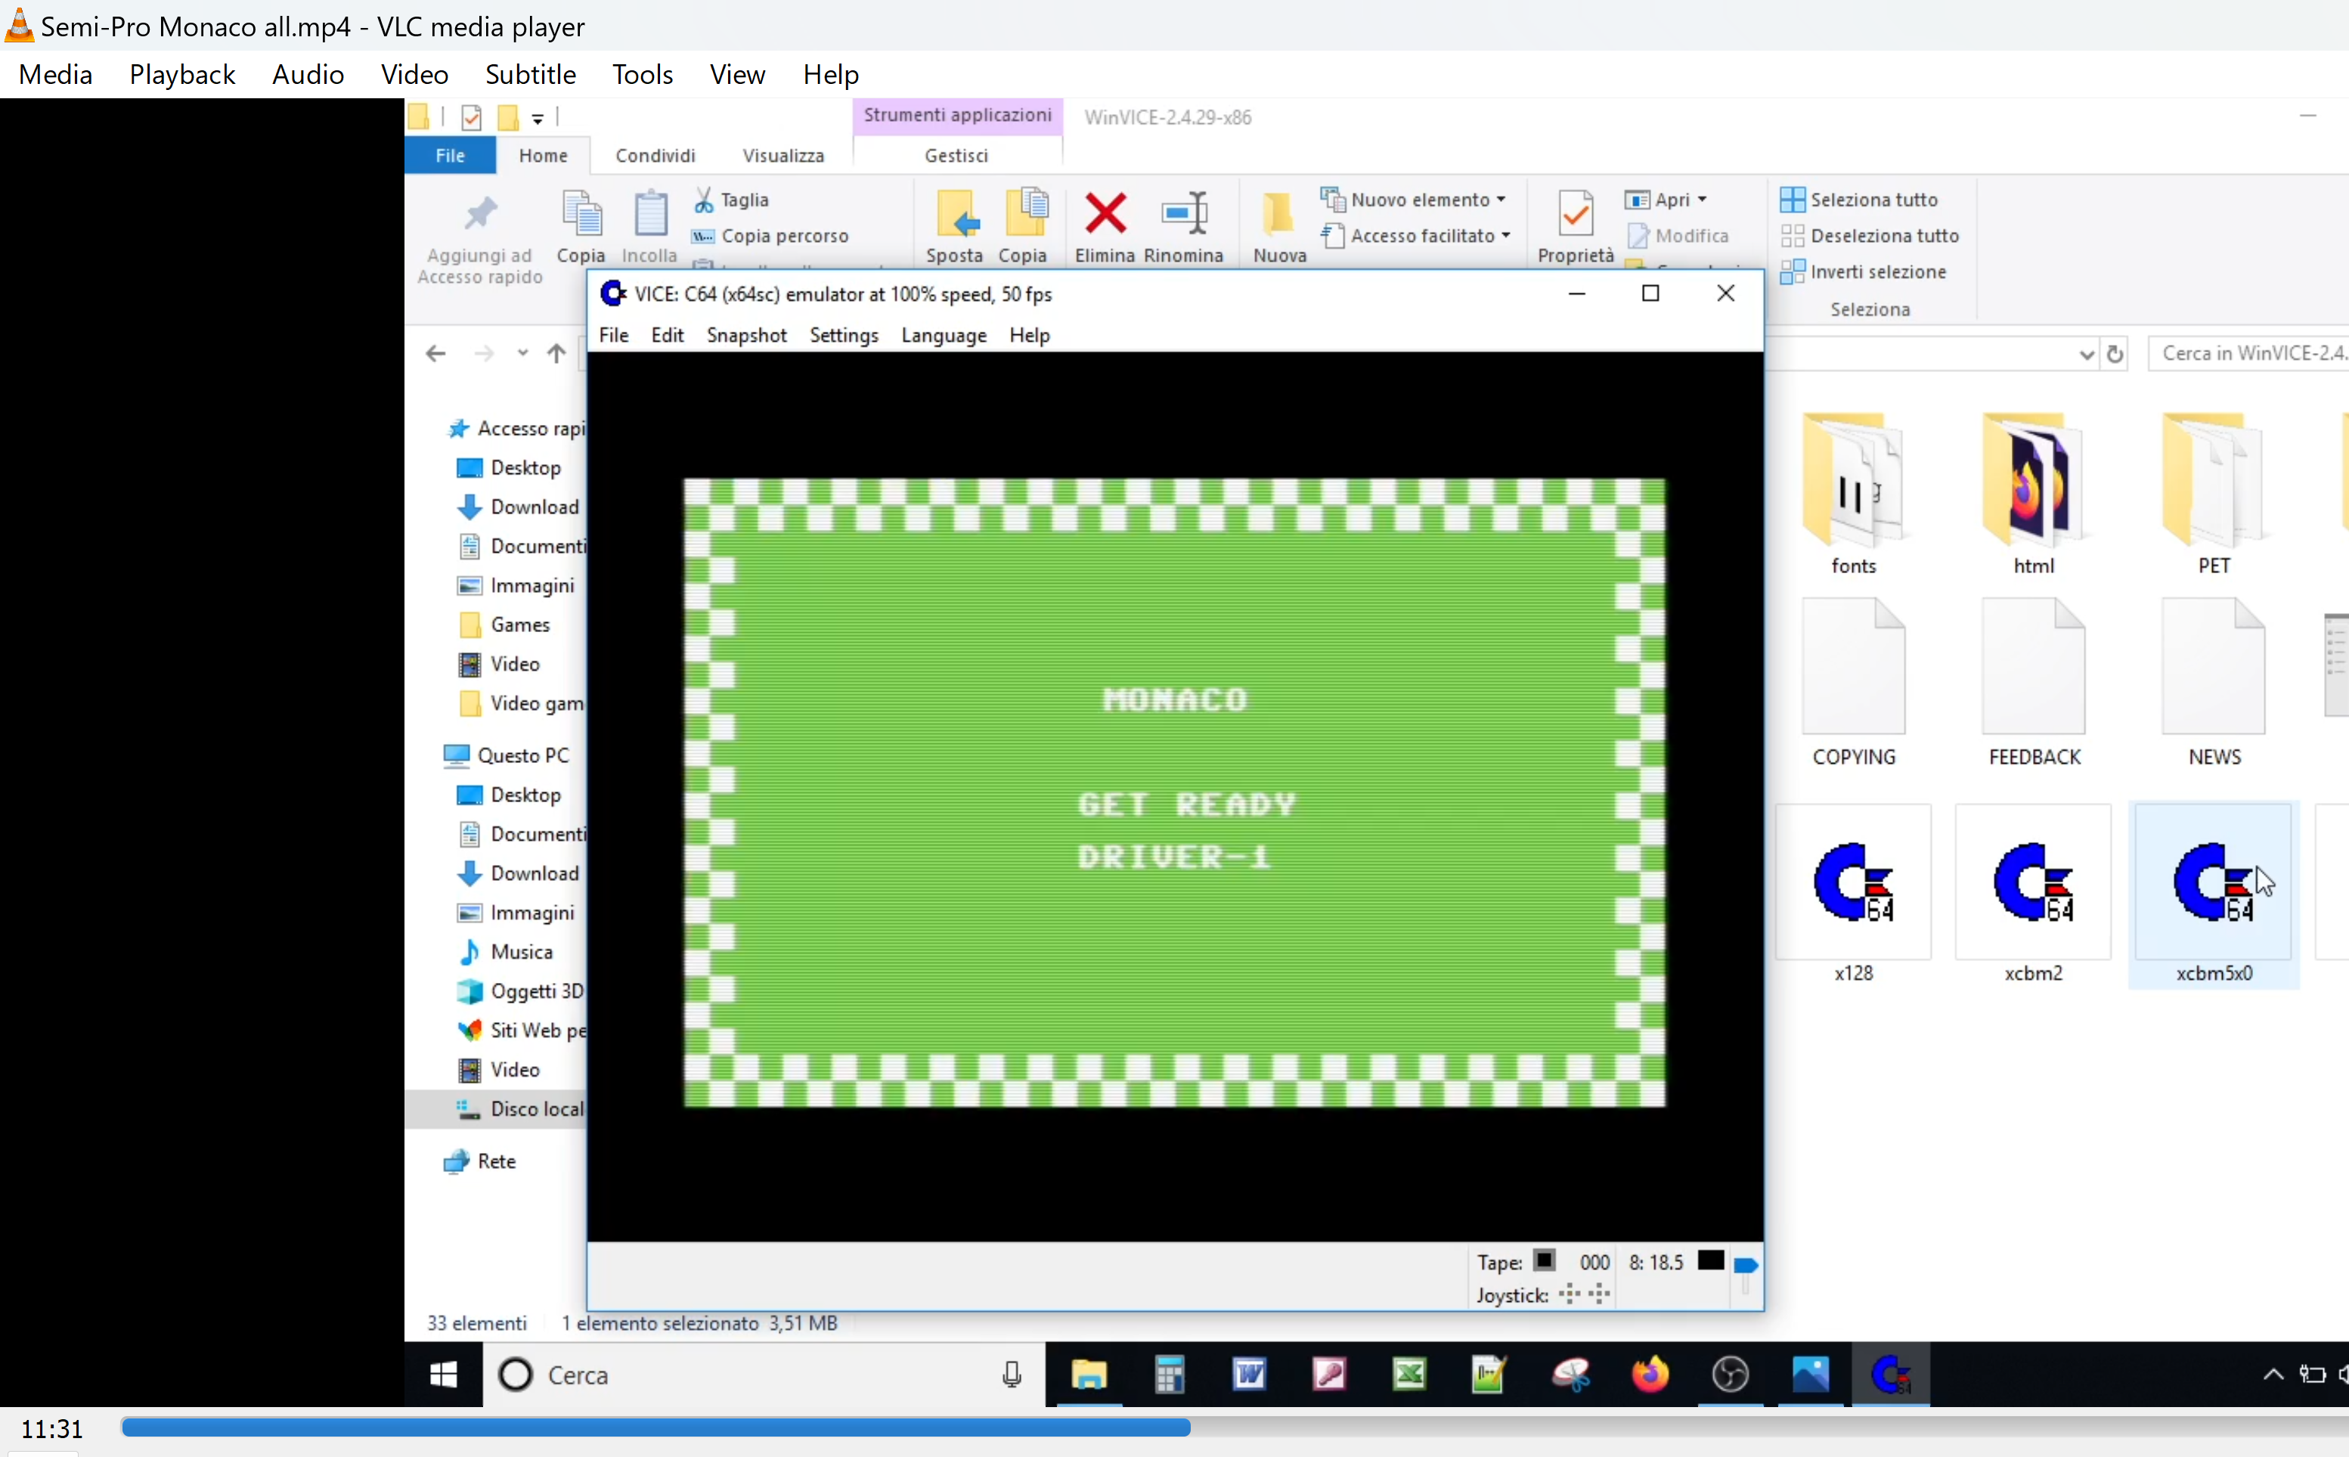Click Inverti selezione option
The width and height of the screenshot is (2349, 1457).
coord(1877,271)
